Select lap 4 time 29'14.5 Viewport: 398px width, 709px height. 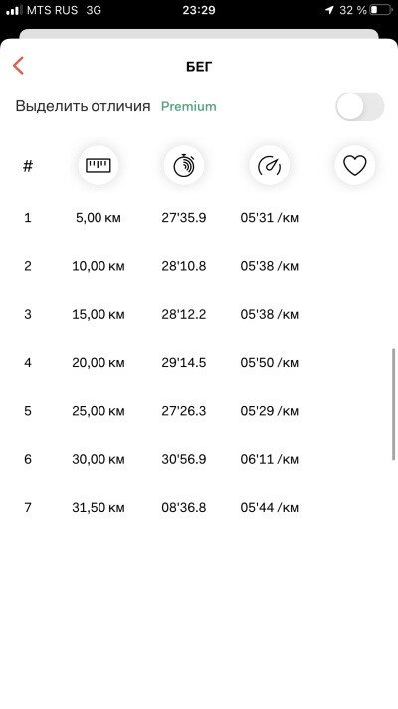click(x=184, y=363)
